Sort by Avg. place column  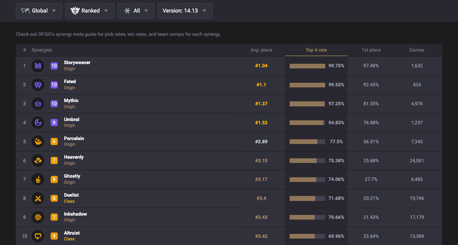(261, 50)
